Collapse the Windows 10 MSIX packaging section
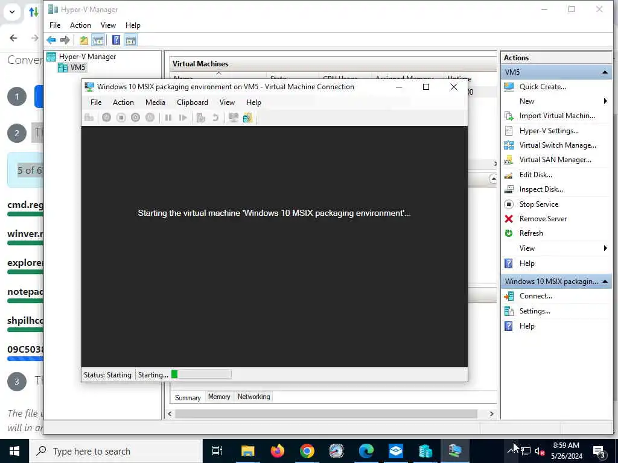 coord(605,281)
